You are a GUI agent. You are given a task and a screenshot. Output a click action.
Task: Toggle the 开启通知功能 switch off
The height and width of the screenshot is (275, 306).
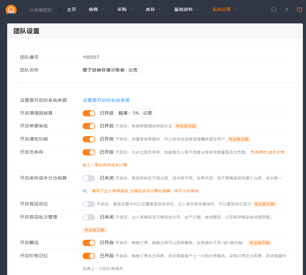[x=89, y=139]
